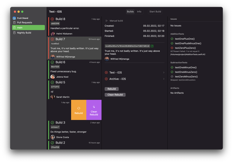The image size is (233, 163).
Task: Click the Fruit Stand app icon in sidebar
Action: 14,18
